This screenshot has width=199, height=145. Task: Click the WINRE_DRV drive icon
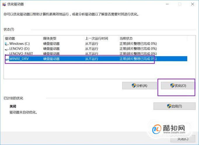pos(7,59)
